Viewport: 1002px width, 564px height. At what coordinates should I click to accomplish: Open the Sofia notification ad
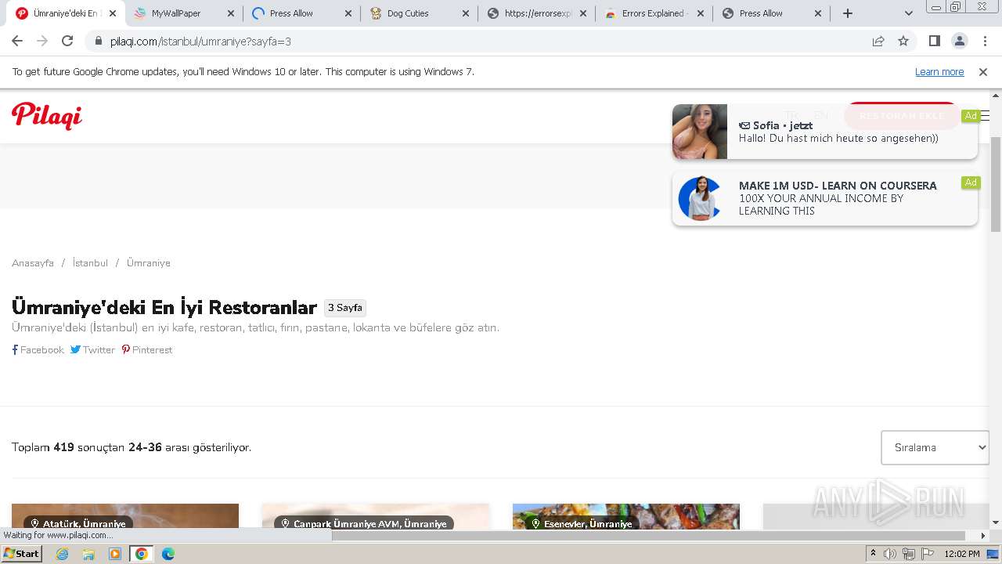tap(825, 132)
